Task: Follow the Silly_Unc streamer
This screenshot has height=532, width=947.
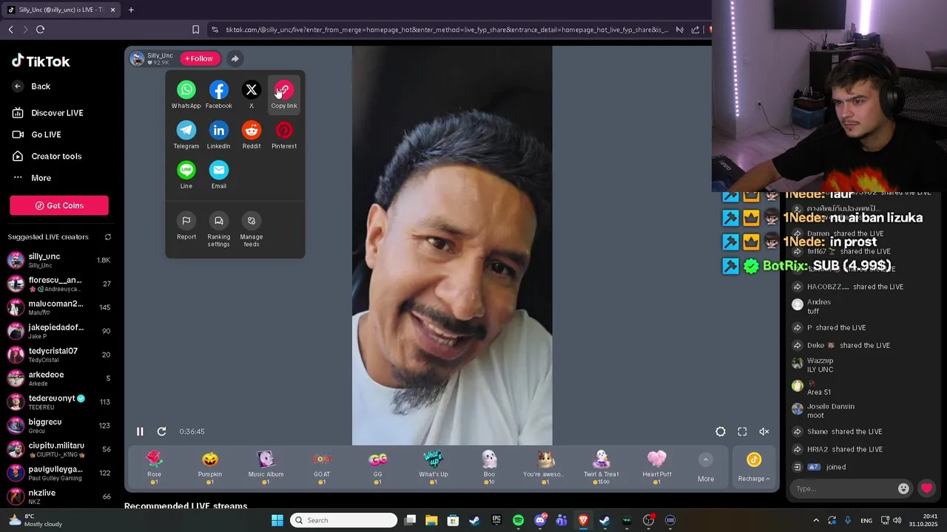Action: coord(199,58)
